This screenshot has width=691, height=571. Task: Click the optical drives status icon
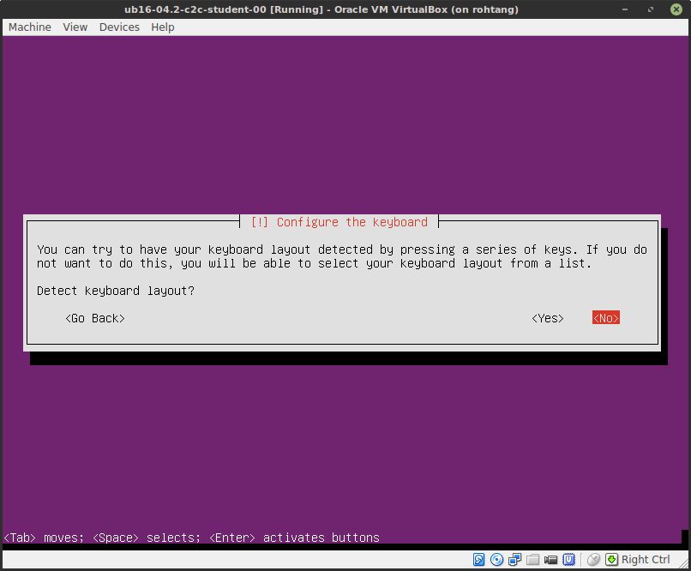click(497, 559)
